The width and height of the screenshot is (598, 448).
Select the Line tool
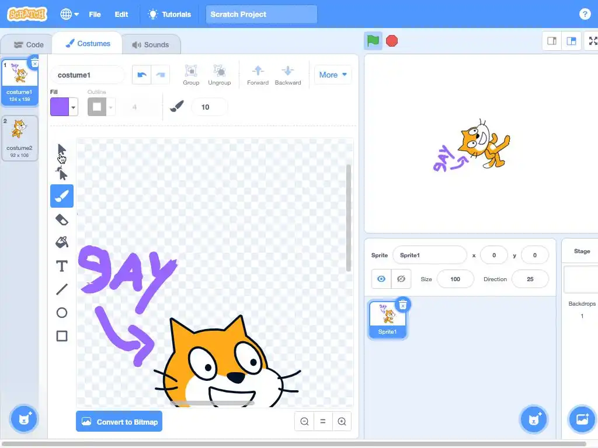click(x=62, y=289)
